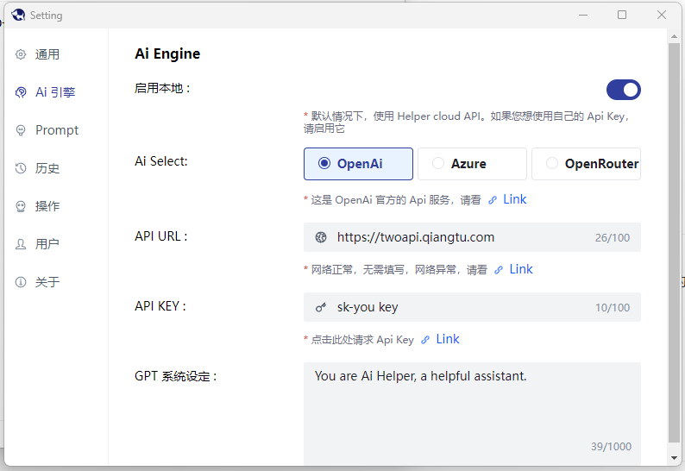
Task: Open the Link to request Api Key
Action: pyautogui.click(x=448, y=339)
